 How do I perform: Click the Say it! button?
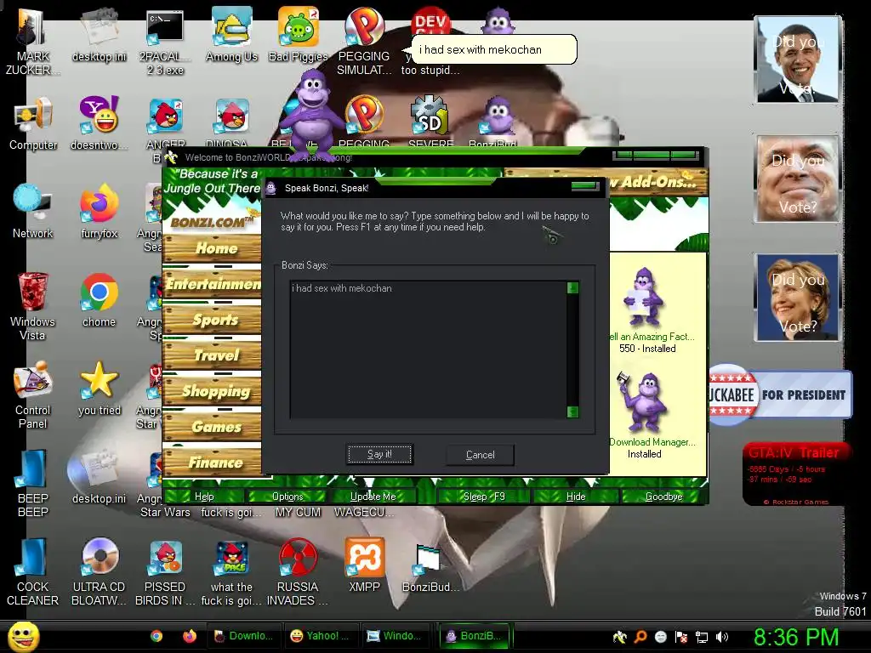380,454
